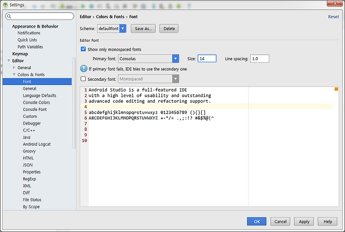Toggle the Show only monospaced fonts checkbox
This screenshot has height=232, width=345.
click(x=83, y=49)
